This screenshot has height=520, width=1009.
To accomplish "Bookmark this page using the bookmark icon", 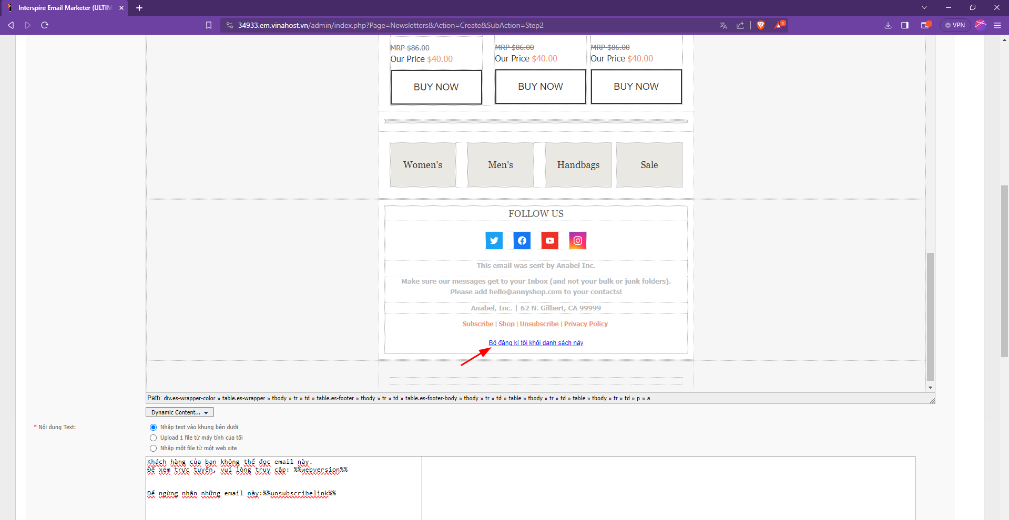I will coord(209,25).
